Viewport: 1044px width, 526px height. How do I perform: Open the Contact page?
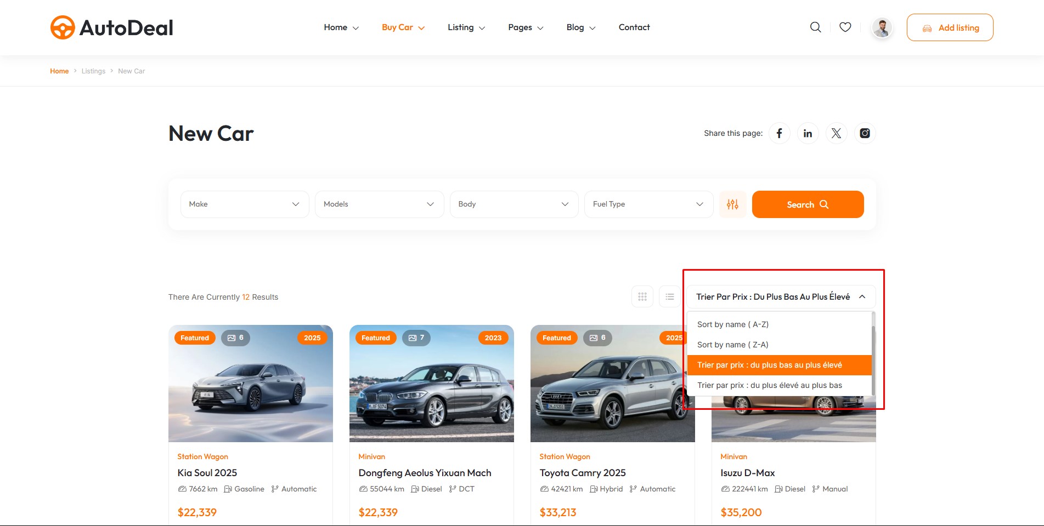(634, 27)
